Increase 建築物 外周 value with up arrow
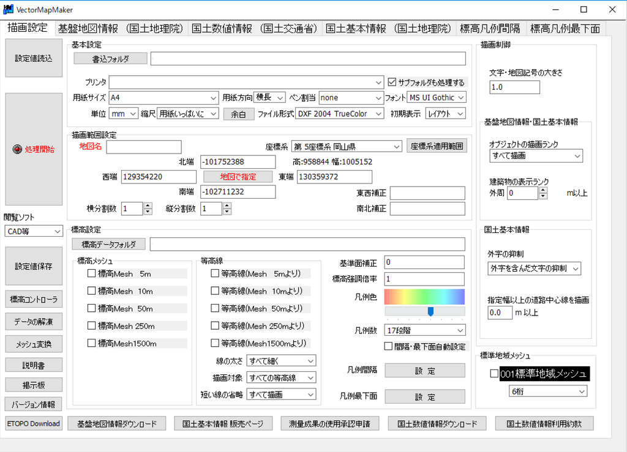This screenshot has width=627, height=452. click(543, 190)
